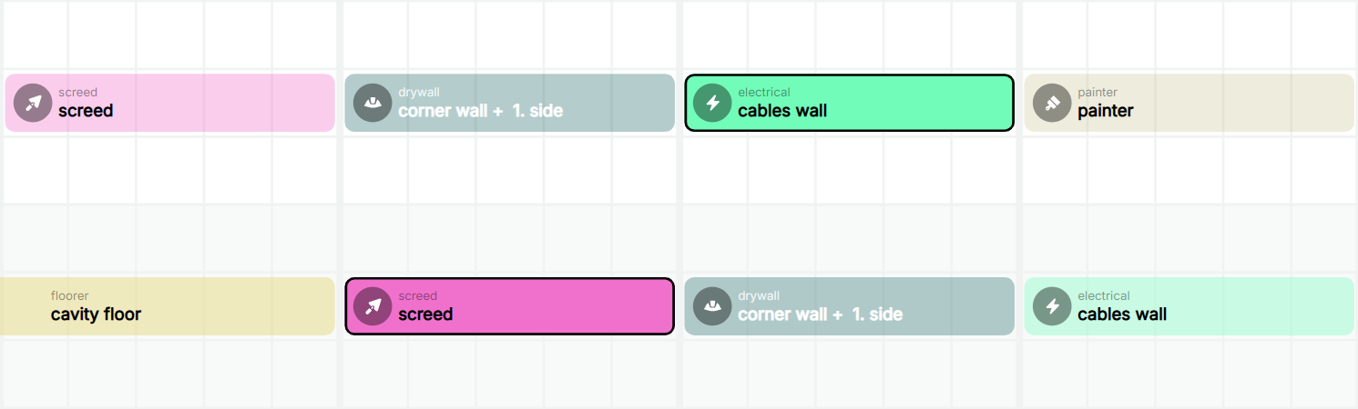Click the drywall icon in the upper row
This screenshot has height=409, width=1358.
click(x=373, y=103)
